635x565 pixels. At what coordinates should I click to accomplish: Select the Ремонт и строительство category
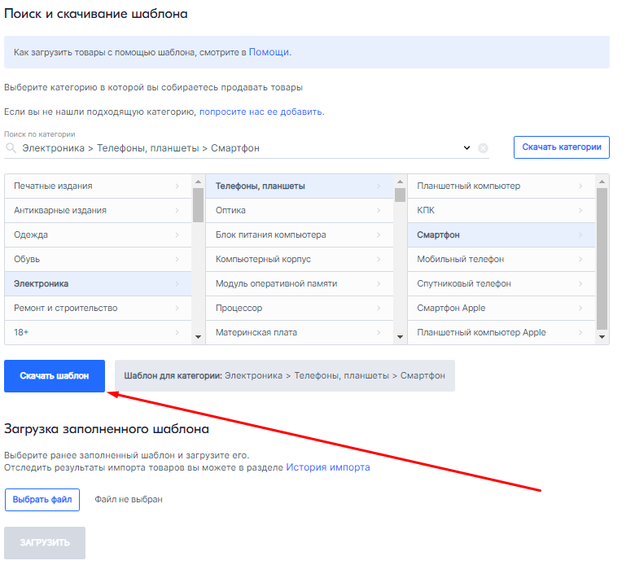click(x=98, y=308)
